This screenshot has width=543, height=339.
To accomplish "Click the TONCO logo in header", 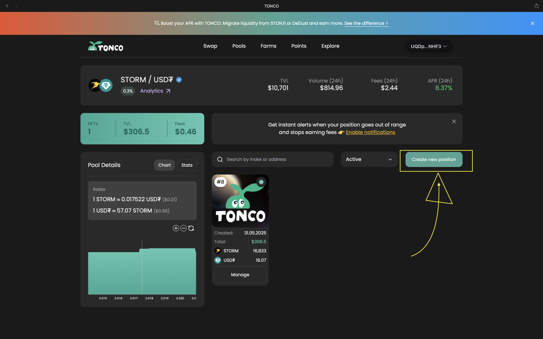I will click(105, 46).
